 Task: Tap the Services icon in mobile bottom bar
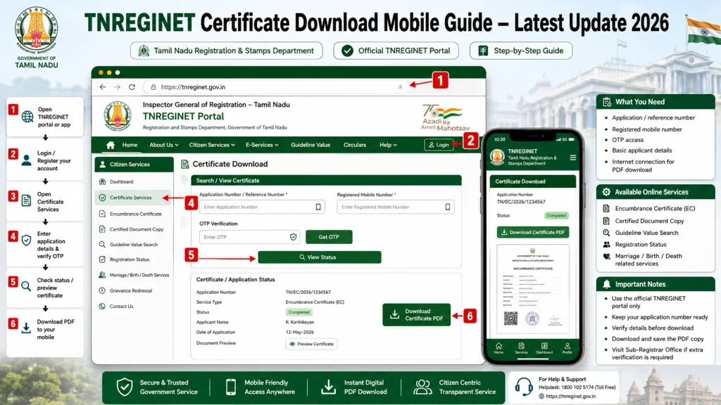(522, 346)
